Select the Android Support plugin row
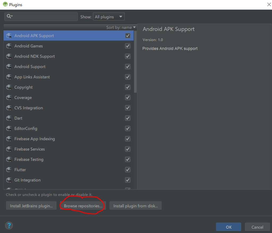The image size is (272, 233). coord(69,67)
